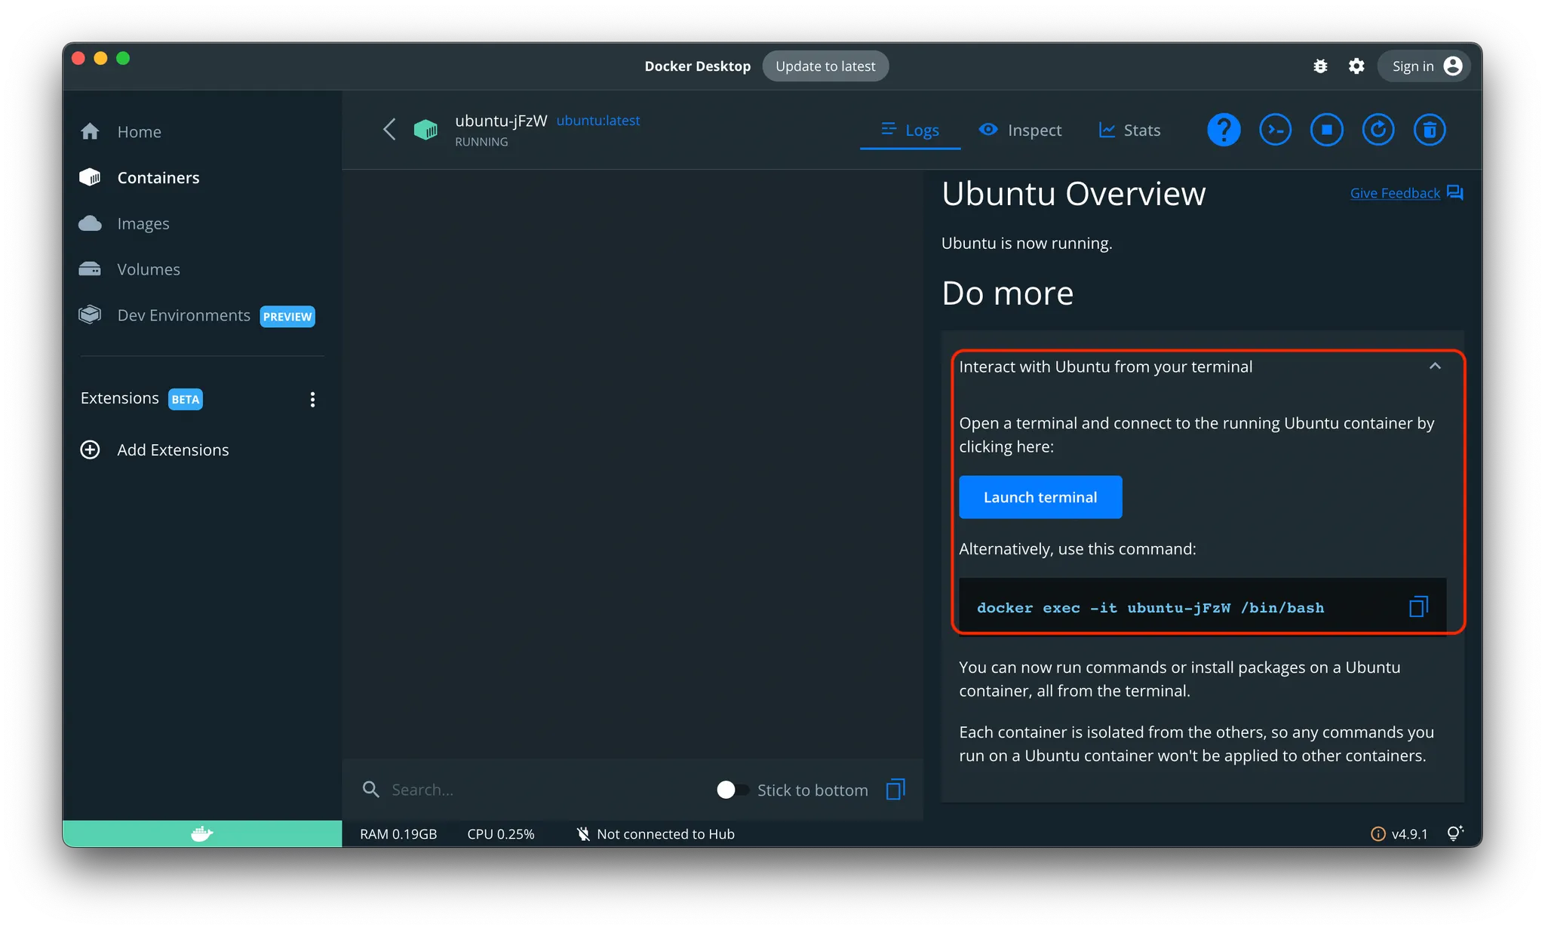Switch to the Inspect tab
The height and width of the screenshot is (930, 1545).
pyautogui.click(x=1020, y=130)
